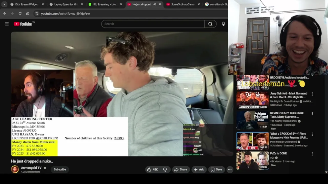
Task: Go back to previous page
Action: pyautogui.click(x=5, y=14)
